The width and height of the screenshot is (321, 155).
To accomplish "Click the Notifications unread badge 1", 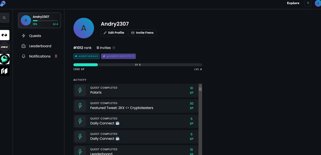I will click(56, 56).
